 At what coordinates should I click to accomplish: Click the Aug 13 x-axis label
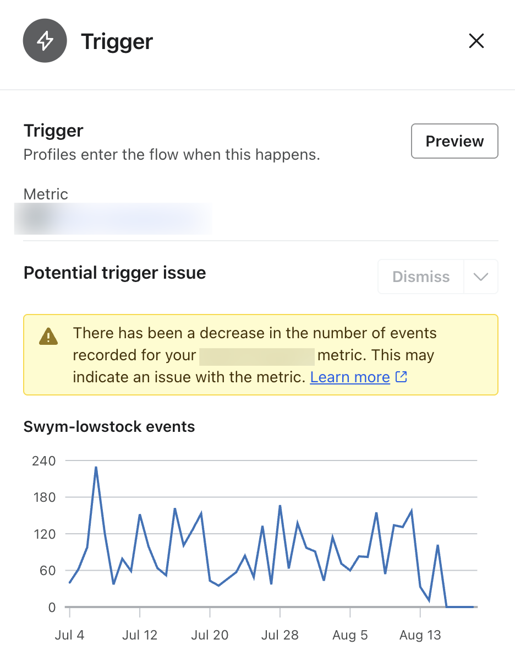click(x=420, y=635)
